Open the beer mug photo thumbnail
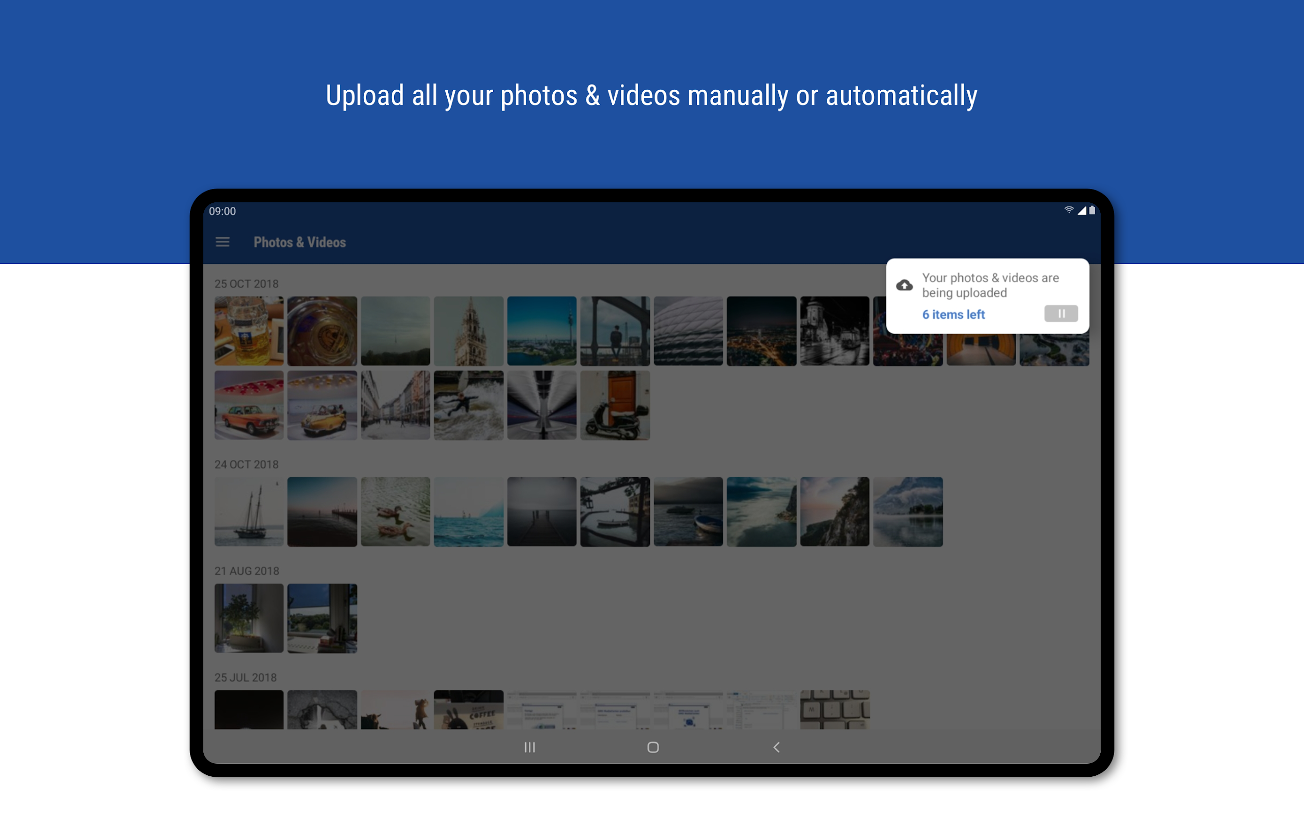The height and width of the screenshot is (815, 1304). pos(249,331)
